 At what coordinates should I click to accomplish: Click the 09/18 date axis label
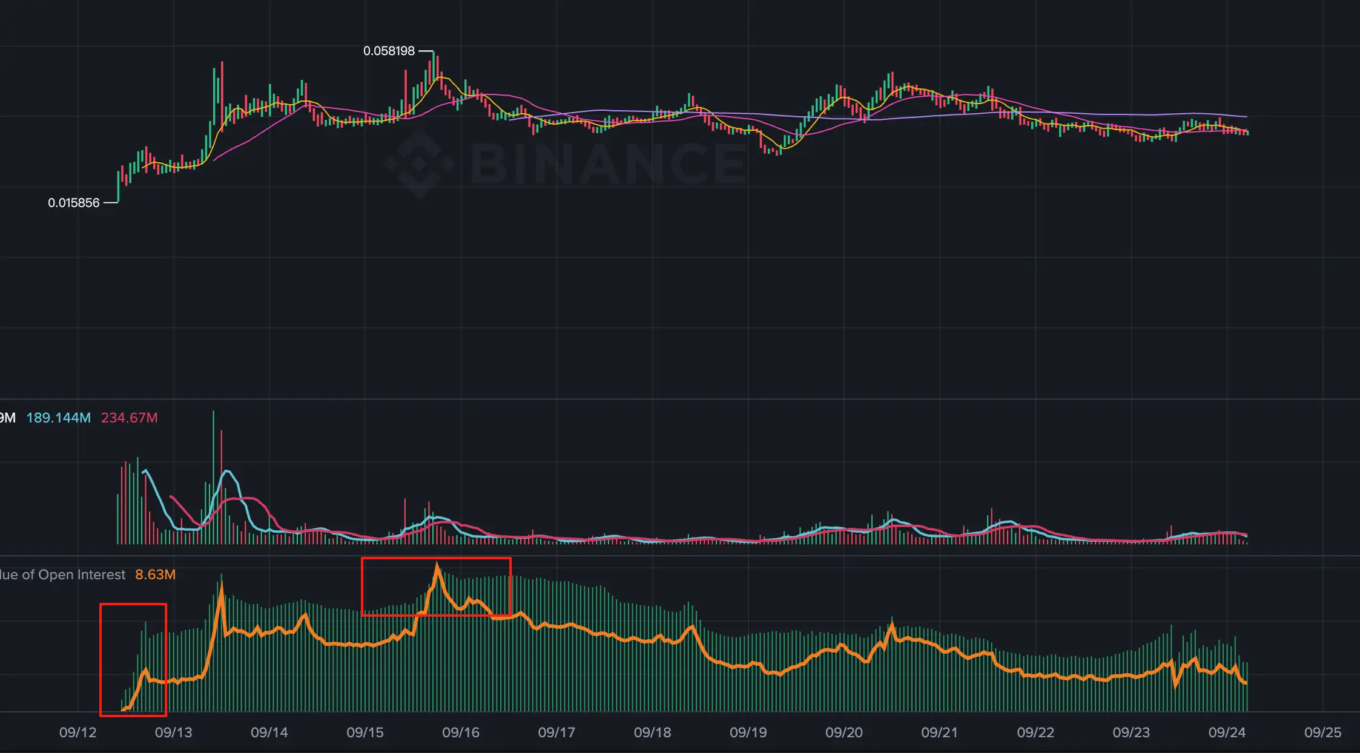[x=652, y=732]
